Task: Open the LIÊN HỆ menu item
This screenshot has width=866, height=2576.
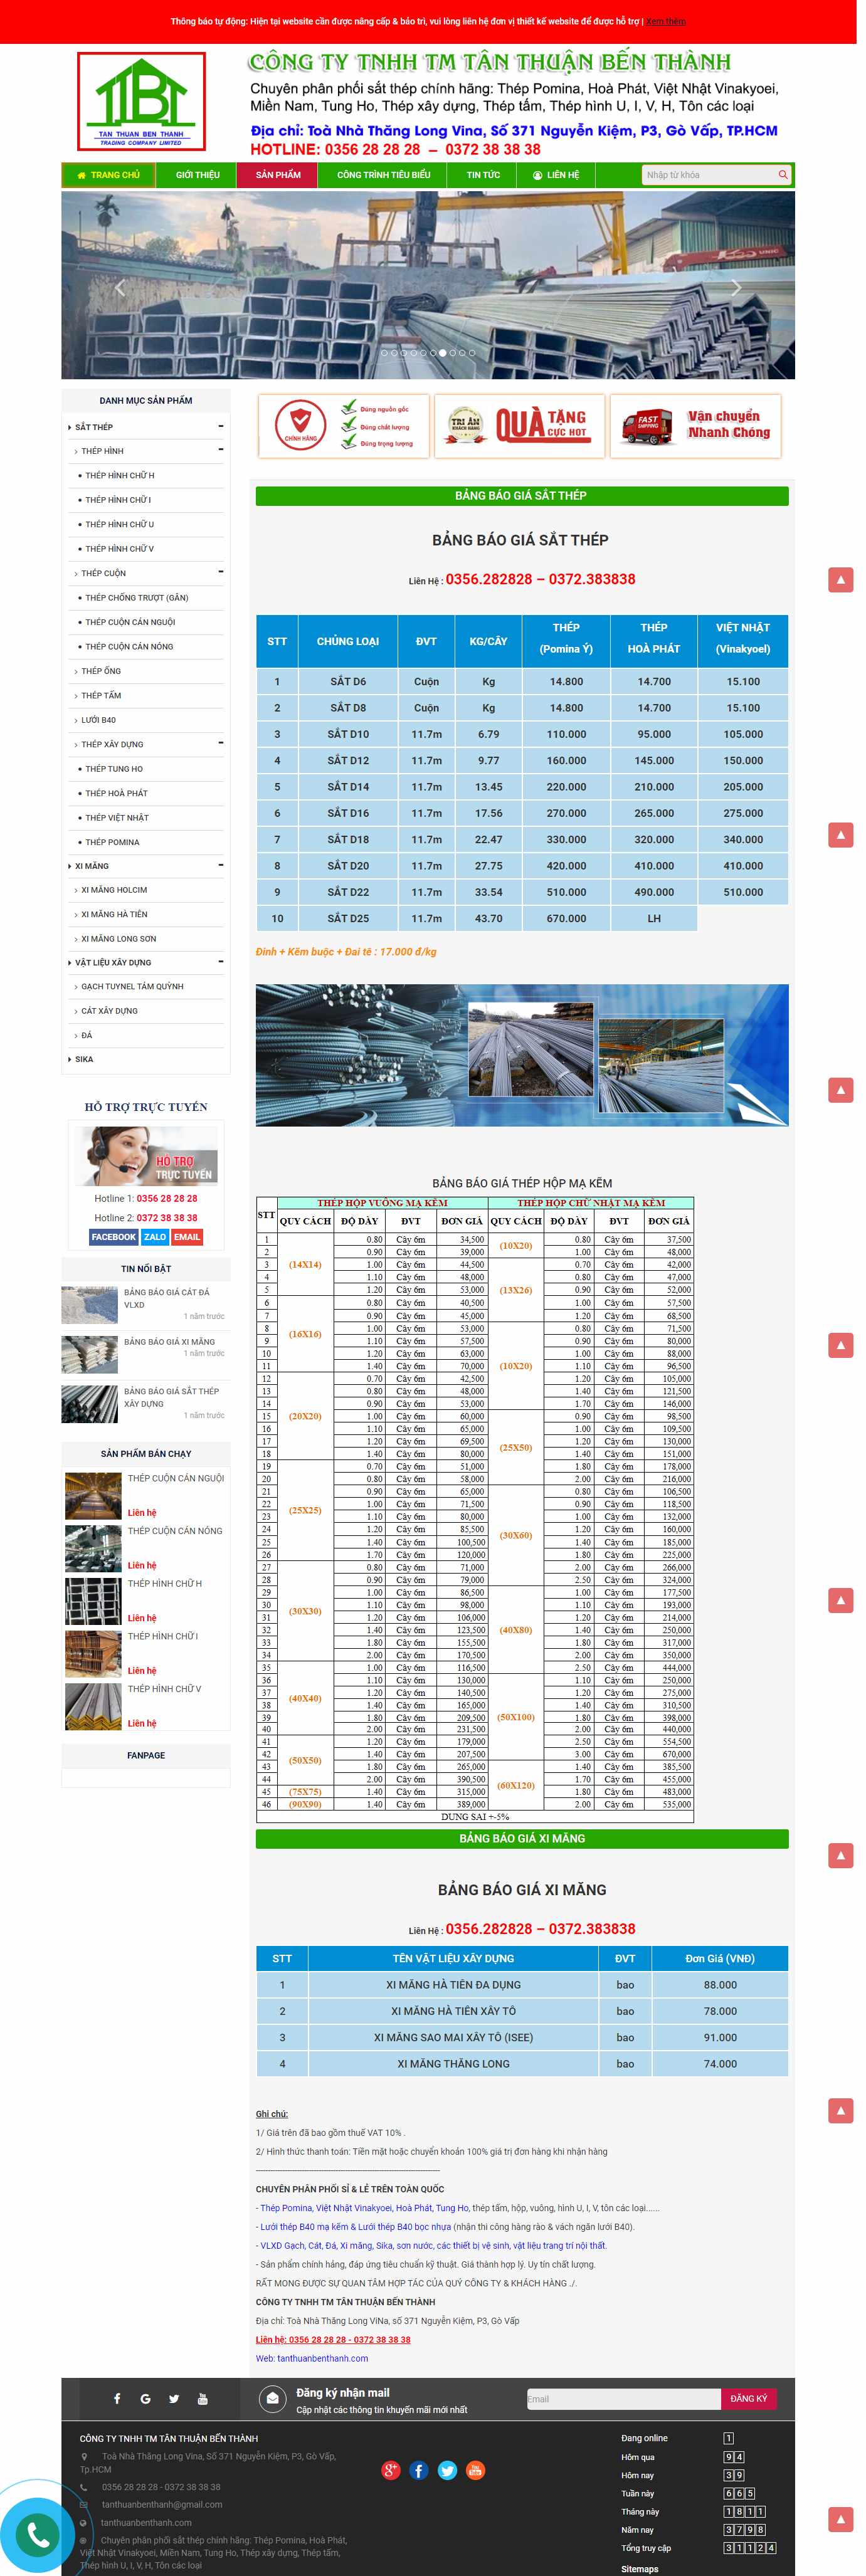Action: click(x=556, y=175)
